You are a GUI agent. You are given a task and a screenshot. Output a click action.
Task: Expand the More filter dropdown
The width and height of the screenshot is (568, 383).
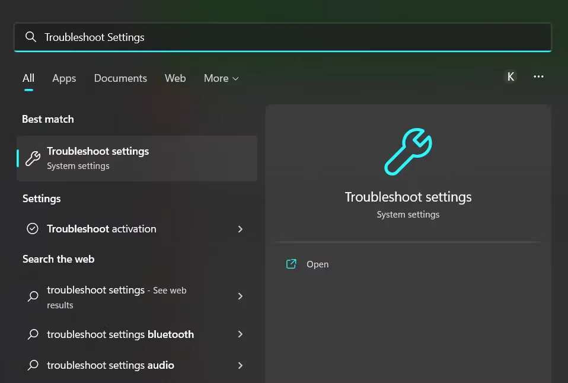coord(221,78)
